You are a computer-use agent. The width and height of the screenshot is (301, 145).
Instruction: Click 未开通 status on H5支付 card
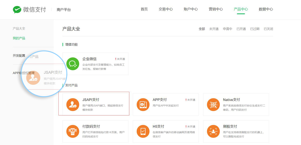[190, 127]
